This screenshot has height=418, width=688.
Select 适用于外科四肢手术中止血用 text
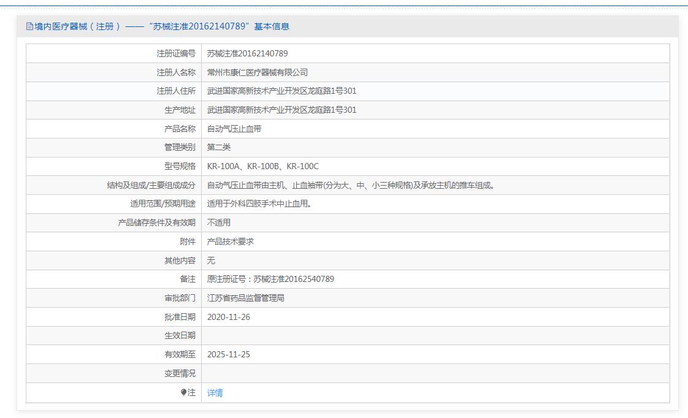(259, 203)
